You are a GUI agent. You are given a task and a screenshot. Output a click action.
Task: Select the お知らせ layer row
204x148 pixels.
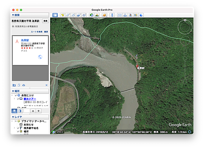click(x=29, y=125)
